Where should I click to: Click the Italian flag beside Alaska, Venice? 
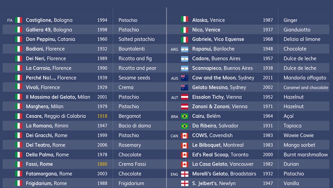(x=184, y=19)
